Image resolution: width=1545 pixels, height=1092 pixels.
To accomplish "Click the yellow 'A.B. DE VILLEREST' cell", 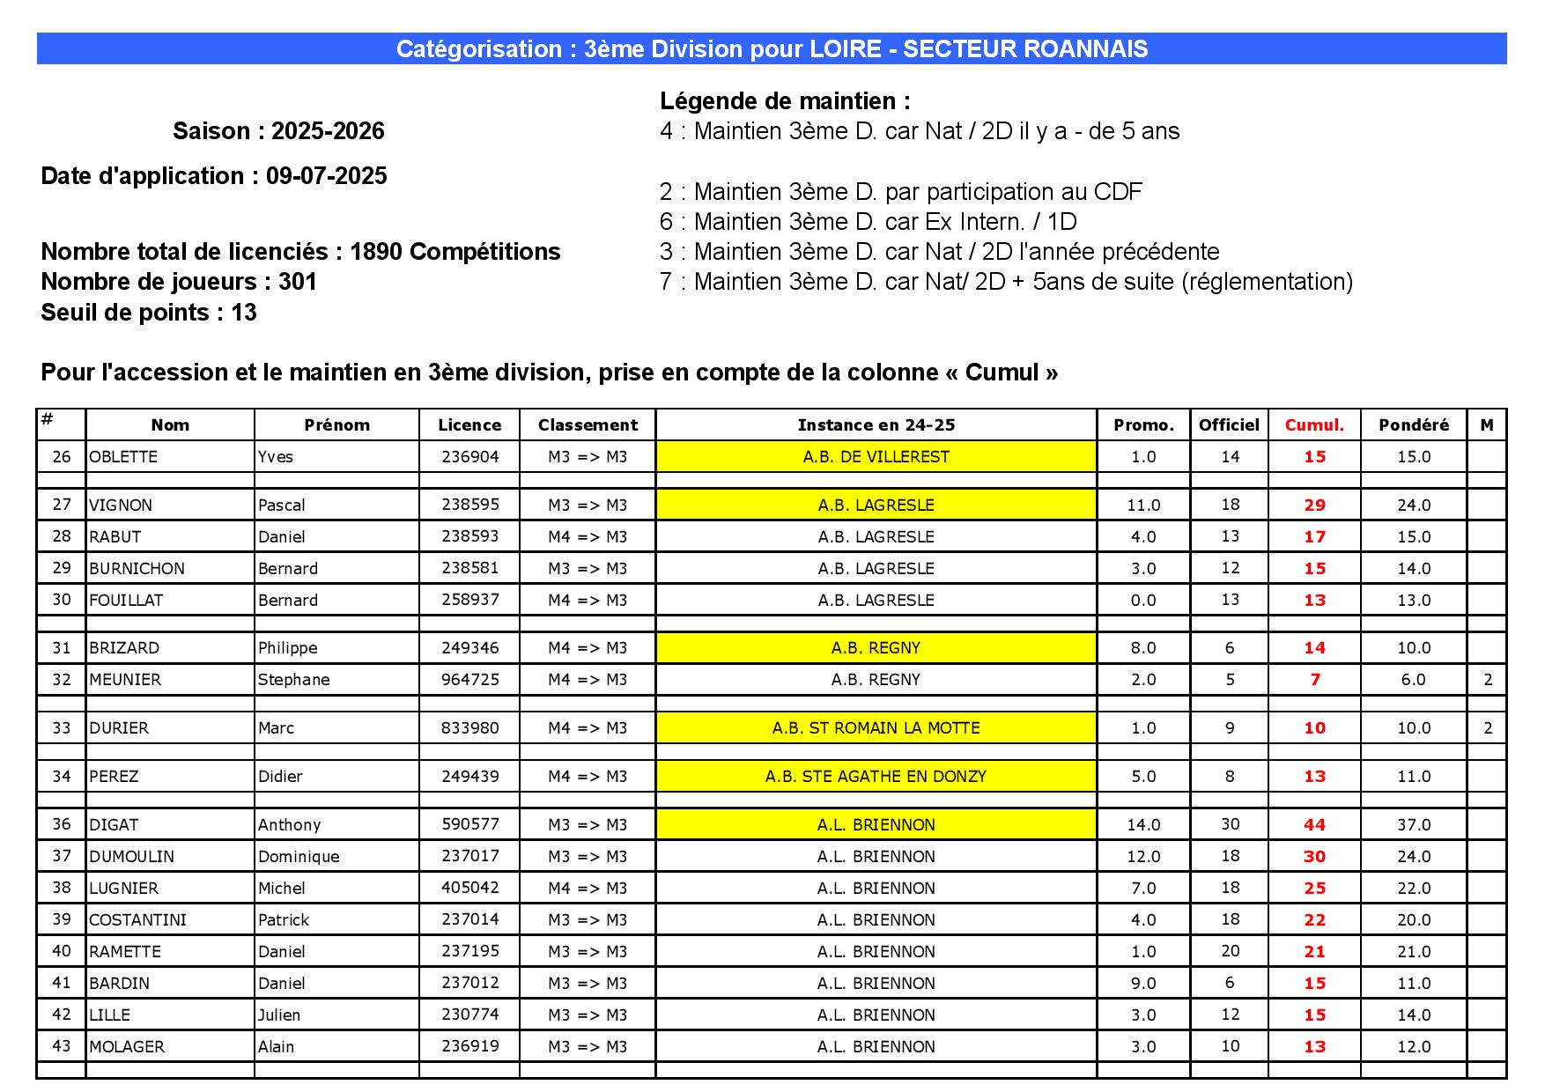I will 876,457.
